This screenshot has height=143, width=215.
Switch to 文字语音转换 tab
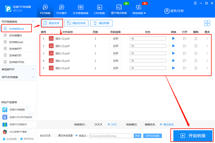tap(81, 10)
